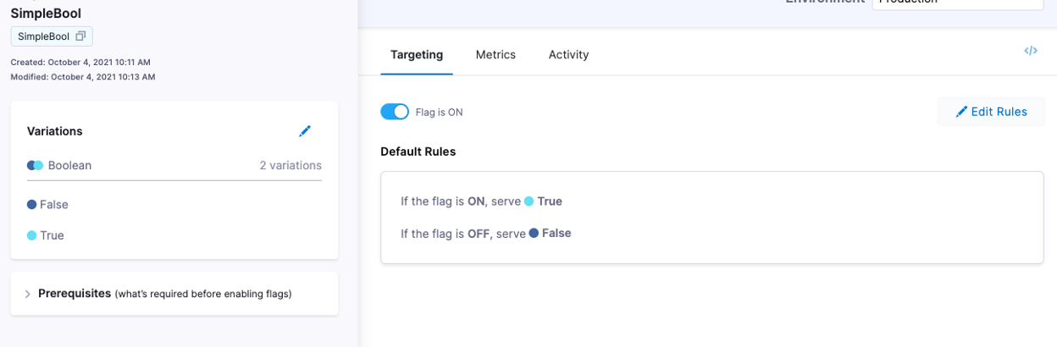Open the code view icon beside the tabs
This screenshot has width=1057, height=347.
1031,51
